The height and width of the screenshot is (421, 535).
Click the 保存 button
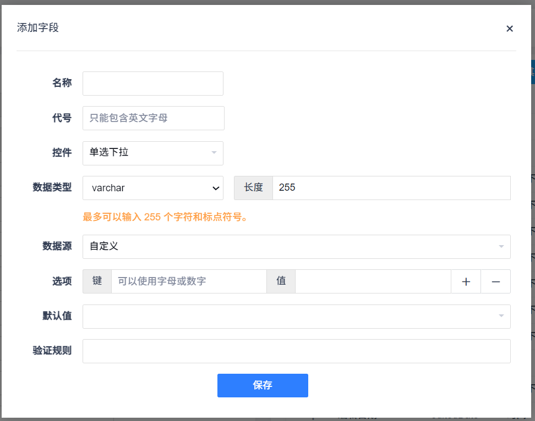263,385
